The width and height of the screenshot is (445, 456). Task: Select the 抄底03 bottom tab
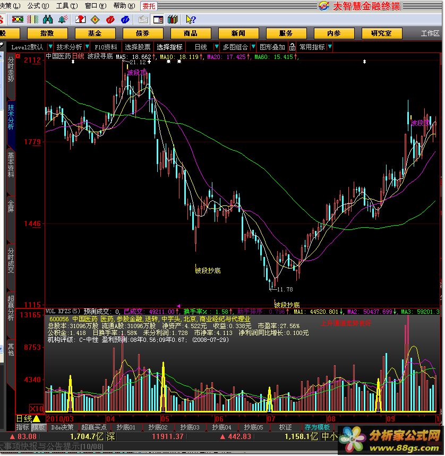[190, 427]
